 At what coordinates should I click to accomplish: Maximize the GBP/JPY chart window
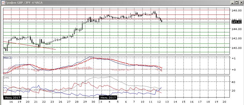[237, 3]
